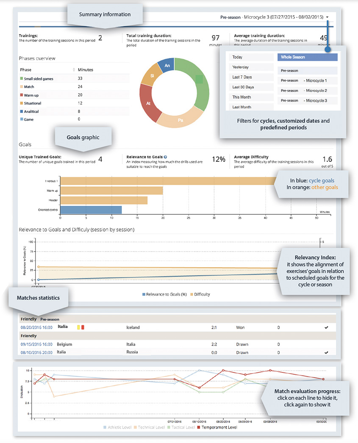358x443 pixels.
Task: Click the '12%' relevance value
Action: click(x=219, y=159)
